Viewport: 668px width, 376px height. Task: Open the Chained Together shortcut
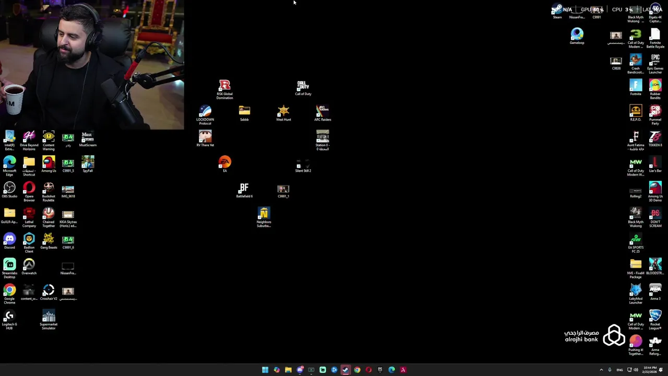tap(49, 218)
